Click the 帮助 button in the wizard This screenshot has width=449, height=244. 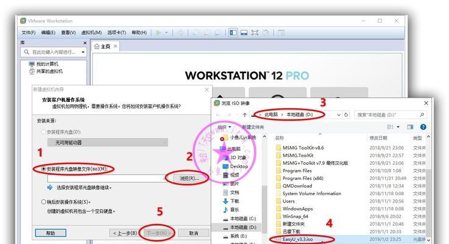51,233
